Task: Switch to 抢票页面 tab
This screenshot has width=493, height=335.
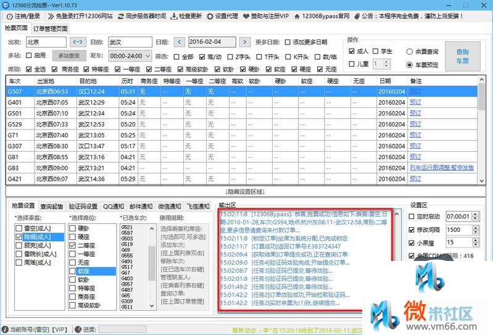Action: coord(16,28)
